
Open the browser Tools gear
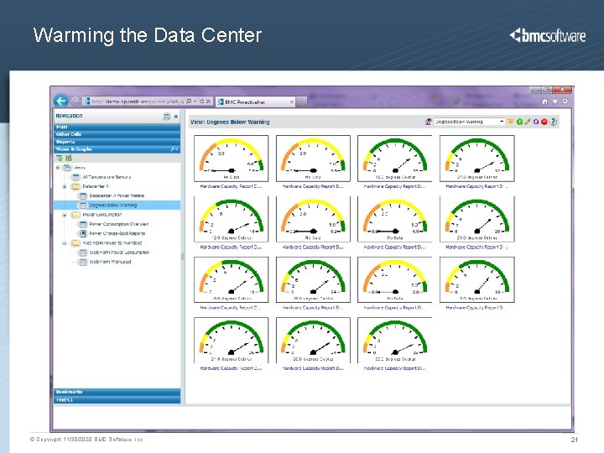click(x=565, y=102)
